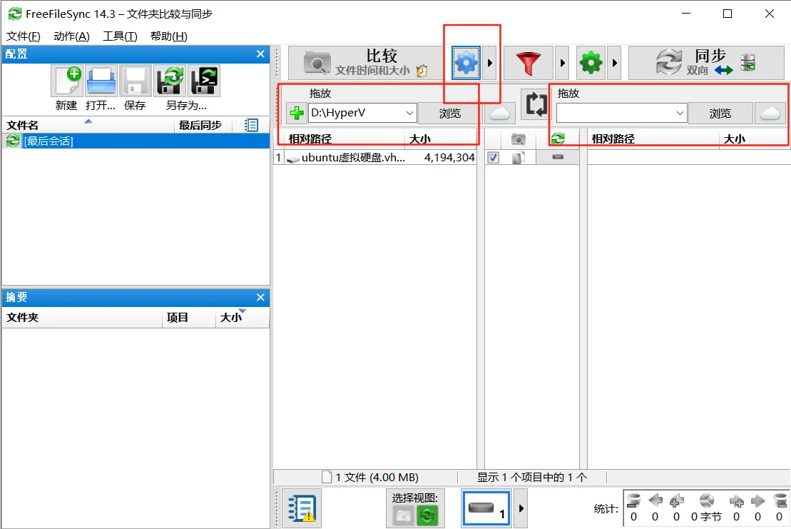Screen dimensions: 791x529
Task: Add a folder pair with green plus
Action: tap(297, 113)
